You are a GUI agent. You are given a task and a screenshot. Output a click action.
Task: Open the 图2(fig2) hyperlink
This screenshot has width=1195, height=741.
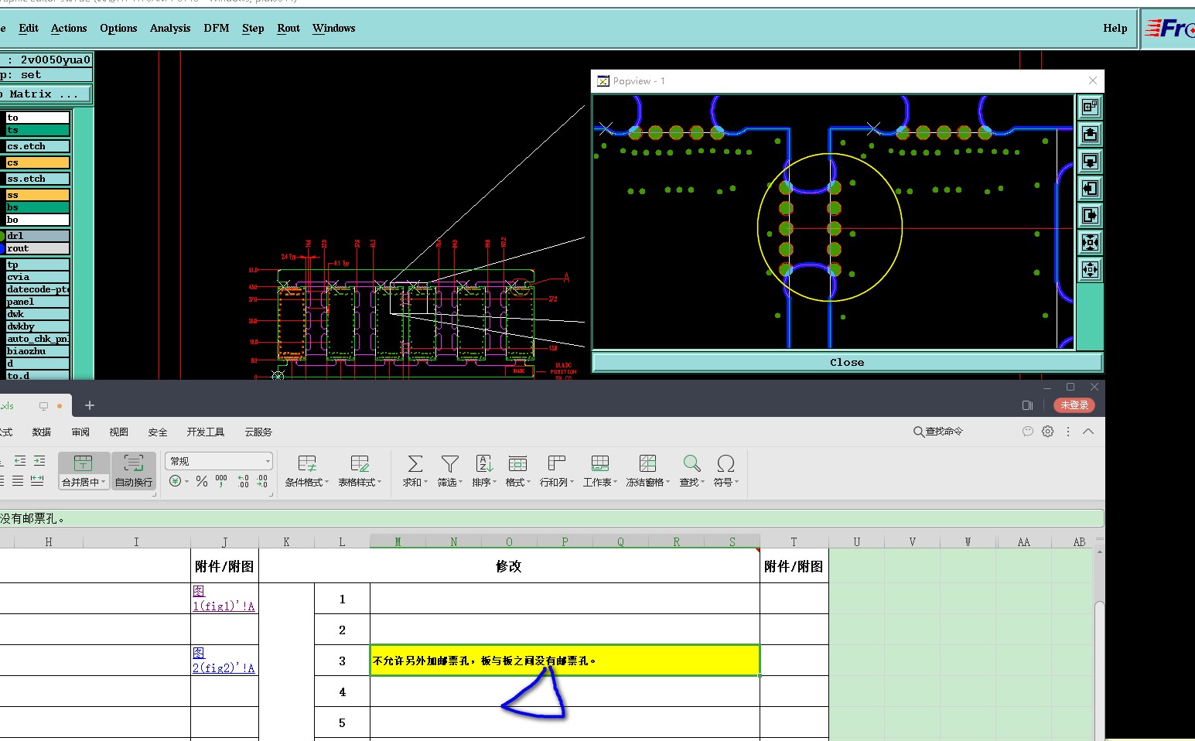coord(224,661)
